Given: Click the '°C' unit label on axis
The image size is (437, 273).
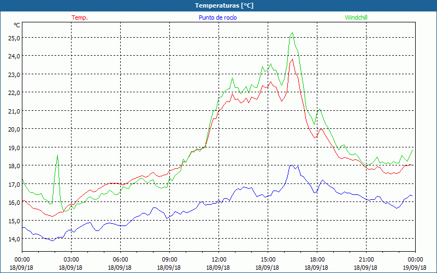Looking at the screenshot, I should [x=17, y=25].
